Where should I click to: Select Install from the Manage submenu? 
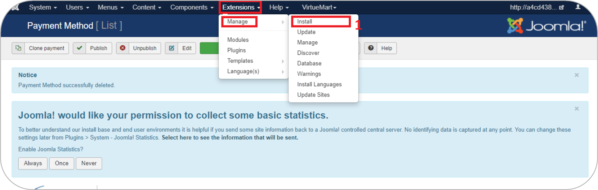305,21
